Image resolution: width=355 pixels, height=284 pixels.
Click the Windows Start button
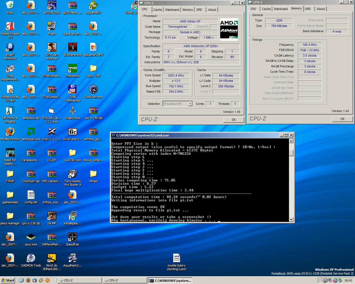tap(8, 280)
